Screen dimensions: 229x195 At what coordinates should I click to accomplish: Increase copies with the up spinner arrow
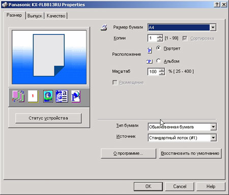[160, 36]
